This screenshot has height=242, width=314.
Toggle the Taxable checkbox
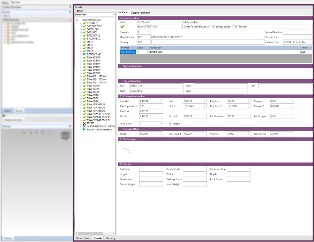coord(170,123)
